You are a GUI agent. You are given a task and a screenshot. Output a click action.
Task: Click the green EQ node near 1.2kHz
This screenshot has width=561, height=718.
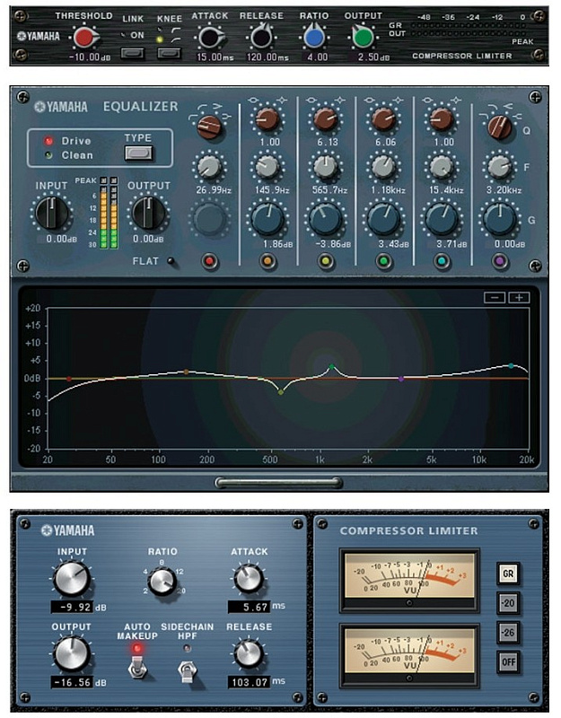click(x=331, y=367)
